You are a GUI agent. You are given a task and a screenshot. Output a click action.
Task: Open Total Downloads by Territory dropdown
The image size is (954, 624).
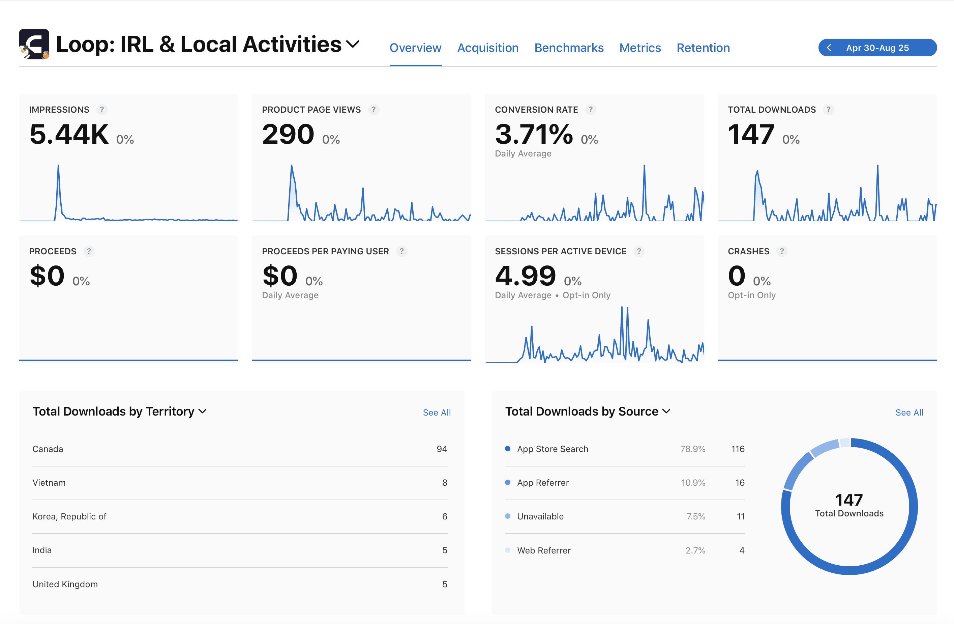point(203,411)
